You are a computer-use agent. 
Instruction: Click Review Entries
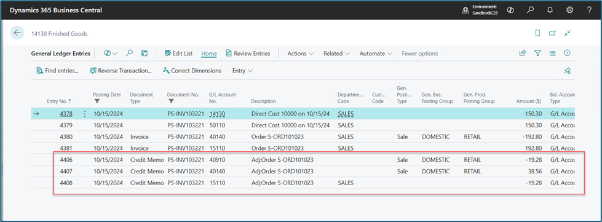(248, 54)
